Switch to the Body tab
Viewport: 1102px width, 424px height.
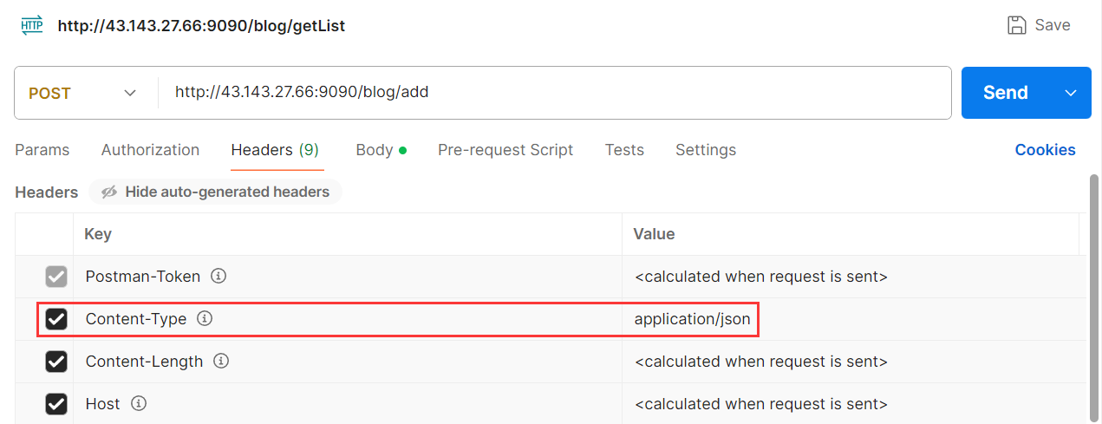click(375, 150)
